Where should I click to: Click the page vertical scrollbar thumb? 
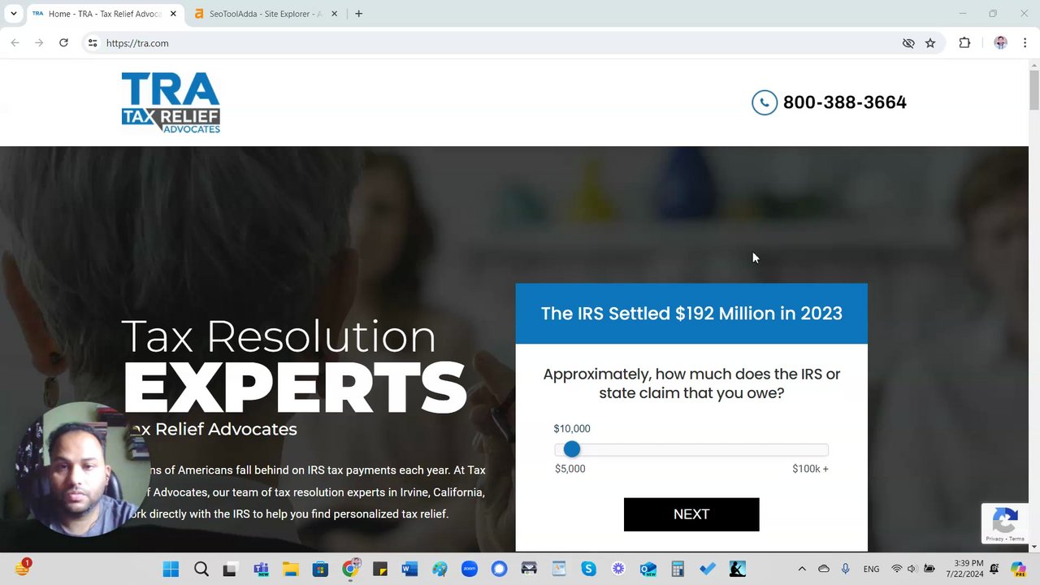pyautogui.click(x=1034, y=89)
